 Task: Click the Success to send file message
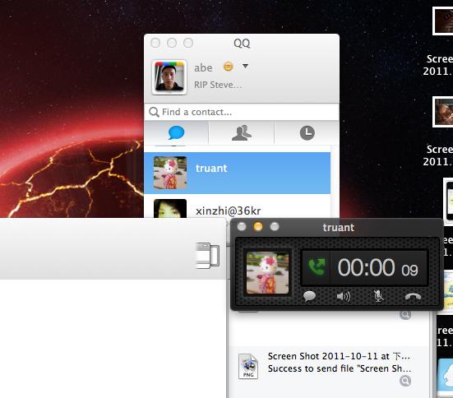click(x=340, y=368)
